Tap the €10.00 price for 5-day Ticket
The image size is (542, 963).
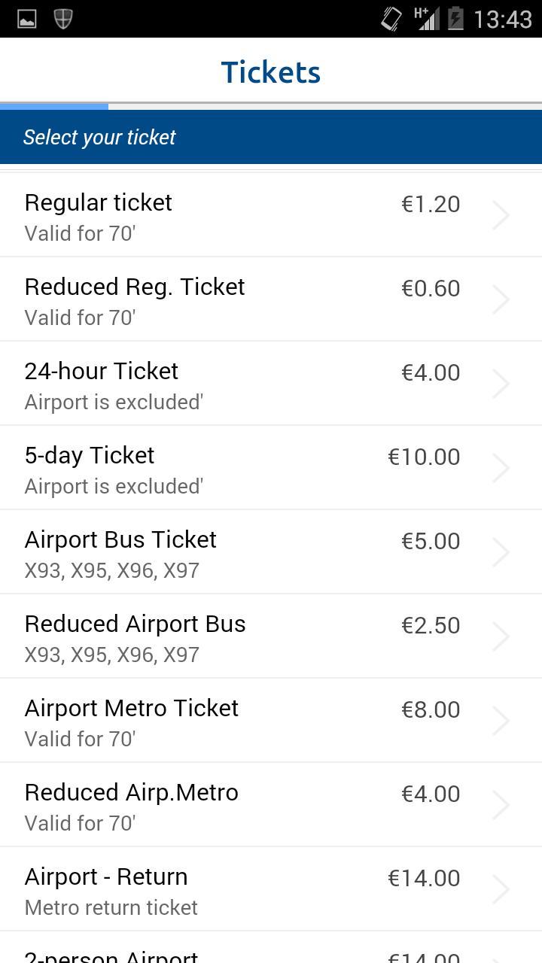424,457
